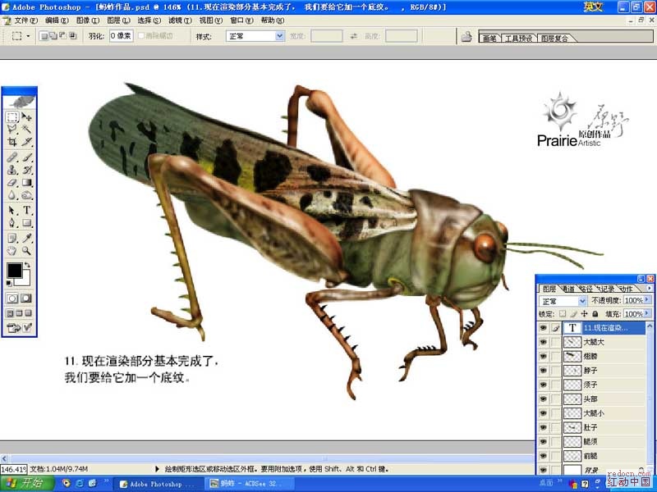Open the 滤镜 menu
Viewport: 657px width, 492px height.
click(180, 20)
